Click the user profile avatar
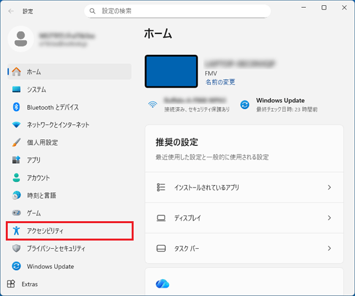Image resolution: width=355 pixels, height=296 pixels. tap(21, 39)
